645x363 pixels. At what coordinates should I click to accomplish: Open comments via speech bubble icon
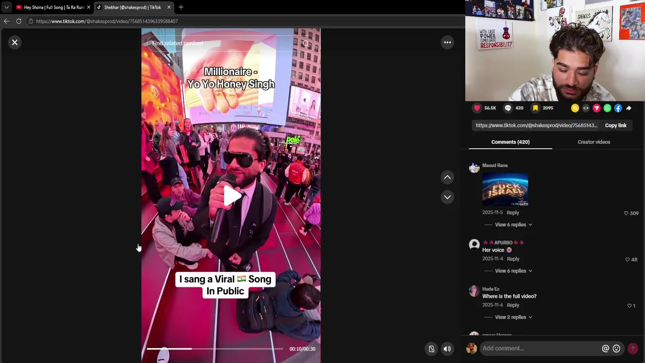click(x=508, y=108)
